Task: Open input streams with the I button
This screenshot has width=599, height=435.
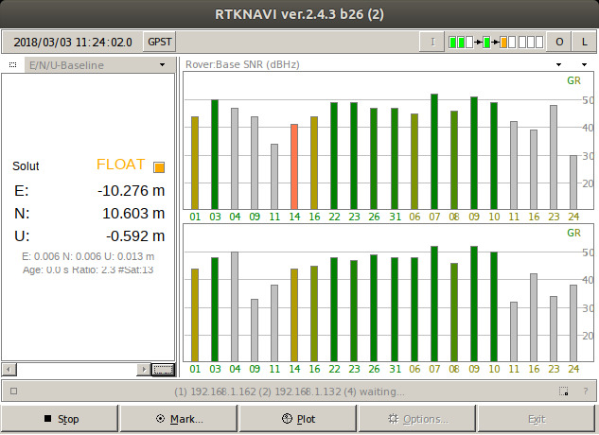Action: tap(432, 42)
